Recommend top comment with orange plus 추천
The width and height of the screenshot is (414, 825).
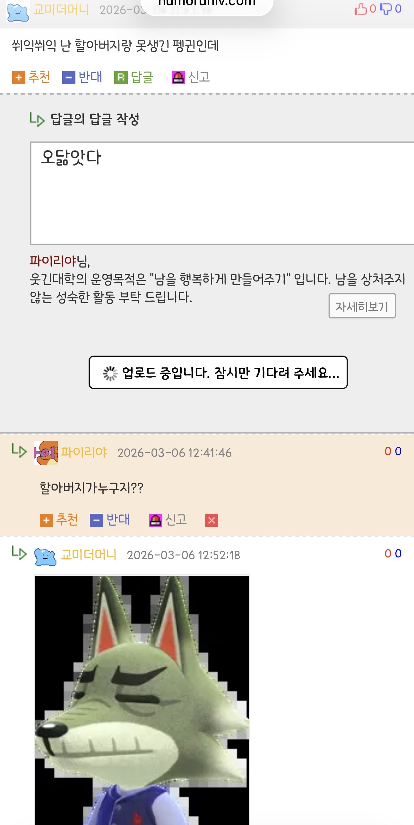(x=31, y=77)
